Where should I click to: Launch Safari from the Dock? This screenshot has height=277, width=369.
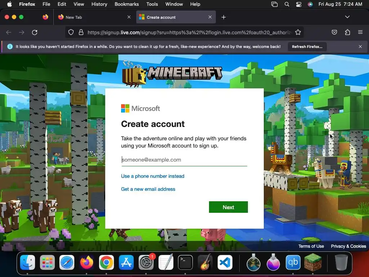[x=67, y=262]
